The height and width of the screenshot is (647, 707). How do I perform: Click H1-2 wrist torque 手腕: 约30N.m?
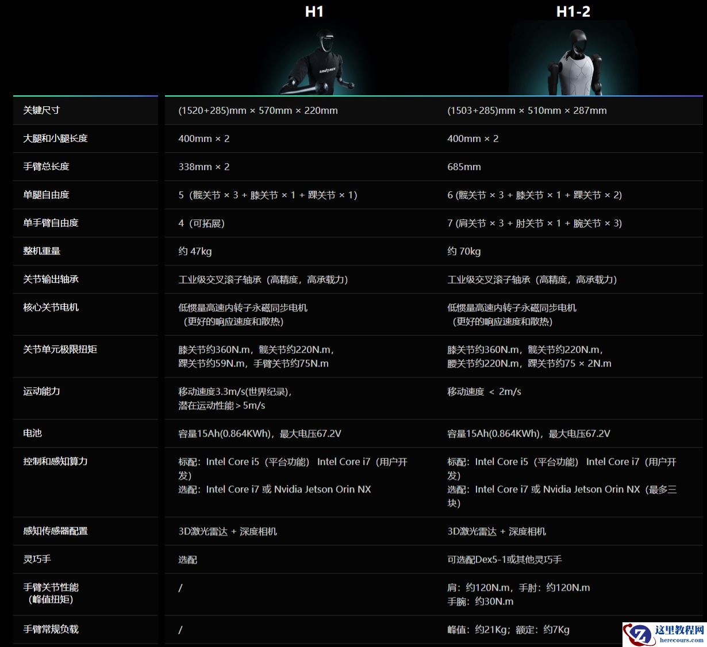(481, 601)
